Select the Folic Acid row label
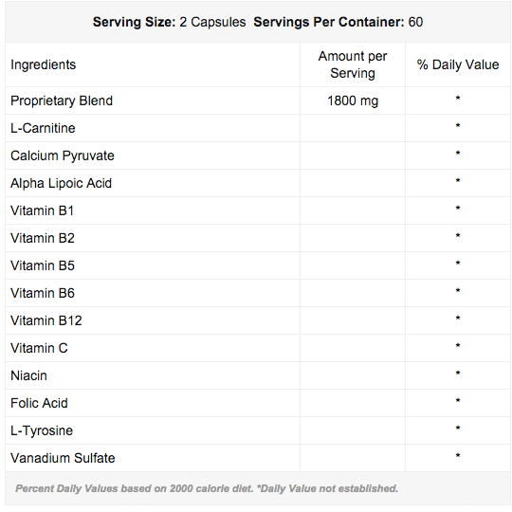 (x=39, y=403)
